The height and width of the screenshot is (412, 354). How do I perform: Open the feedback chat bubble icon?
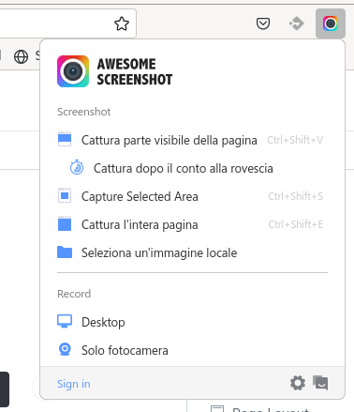pos(320,383)
